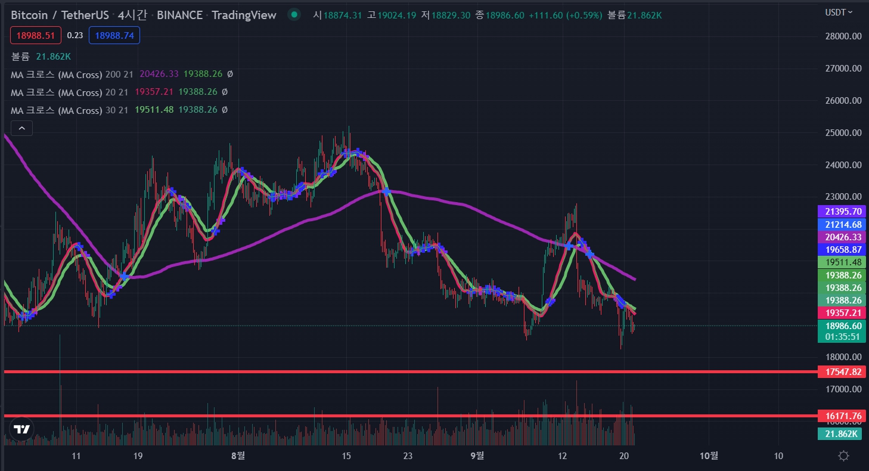
Task: Click the green market status dot
Action: pyautogui.click(x=293, y=15)
